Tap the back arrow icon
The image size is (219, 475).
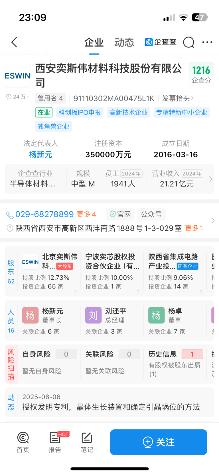[14, 42]
